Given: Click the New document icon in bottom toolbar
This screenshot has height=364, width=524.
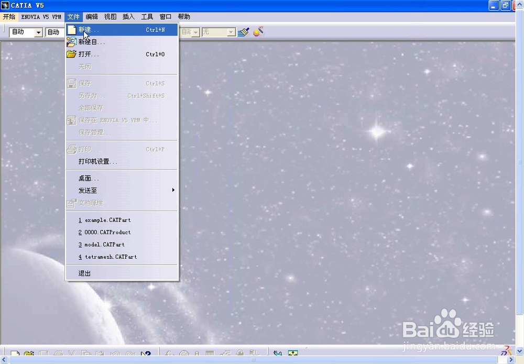Looking at the screenshot, I should pos(15,354).
